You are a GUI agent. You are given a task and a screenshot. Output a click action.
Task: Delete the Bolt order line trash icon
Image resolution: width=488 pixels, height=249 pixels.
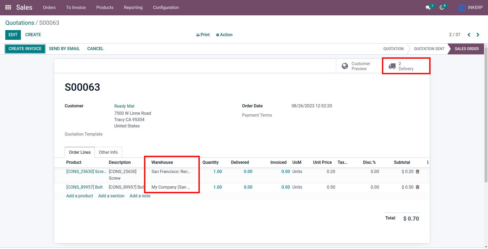[x=417, y=187]
